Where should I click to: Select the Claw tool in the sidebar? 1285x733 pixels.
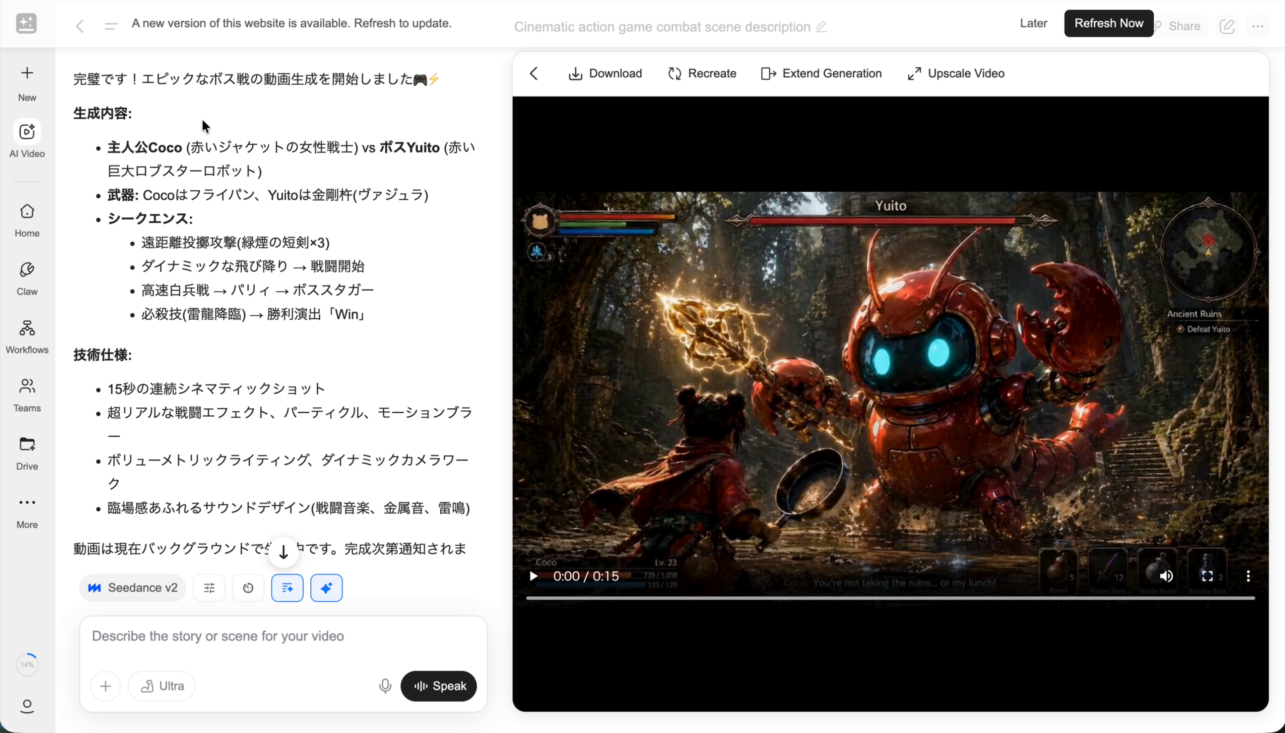27,276
